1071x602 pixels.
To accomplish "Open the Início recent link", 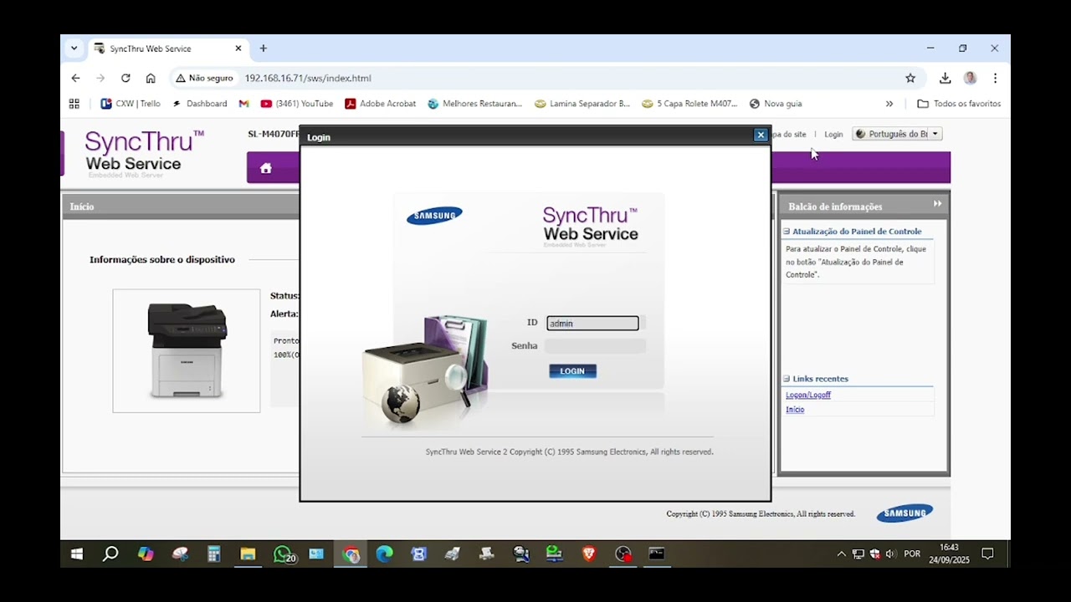I will (x=795, y=410).
